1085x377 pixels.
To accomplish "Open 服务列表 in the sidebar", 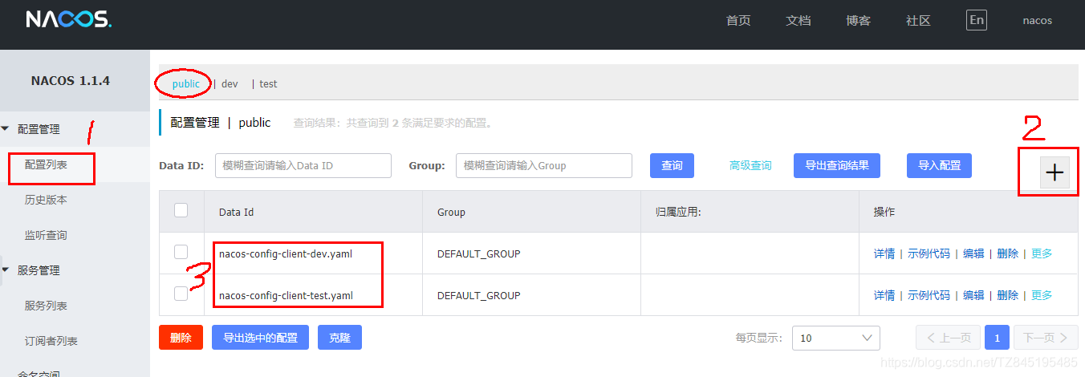I will tap(46, 306).
